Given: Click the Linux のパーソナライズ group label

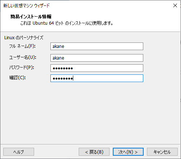Looking at the screenshot, I should click(24, 38).
